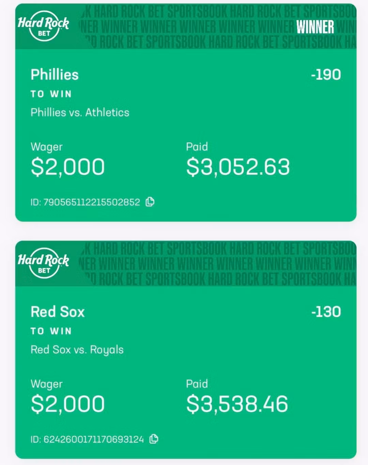Copy the Phillies bet ID
The height and width of the screenshot is (465, 368).
point(150,202)
